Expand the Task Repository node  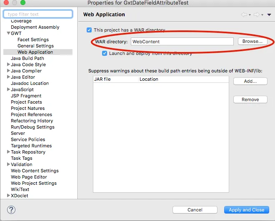(x=8, y=151)
